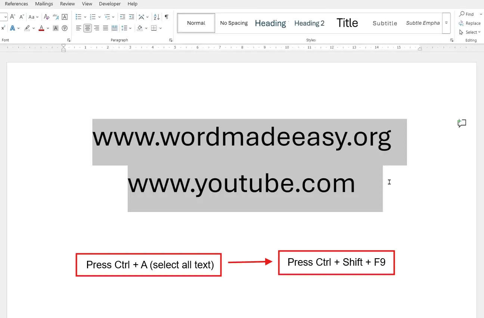The height and width of the screenshot is (318, 484).
Task: Expand the numbering library dropdown arrow
Action: (99, 17)
